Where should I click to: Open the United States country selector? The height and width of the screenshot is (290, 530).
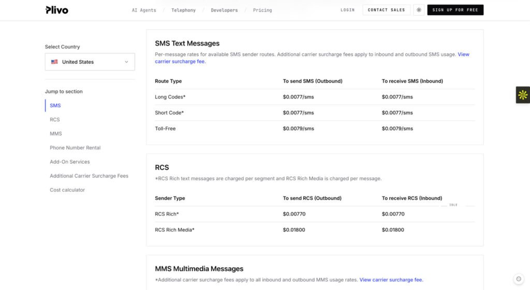(x=90, y=62)
